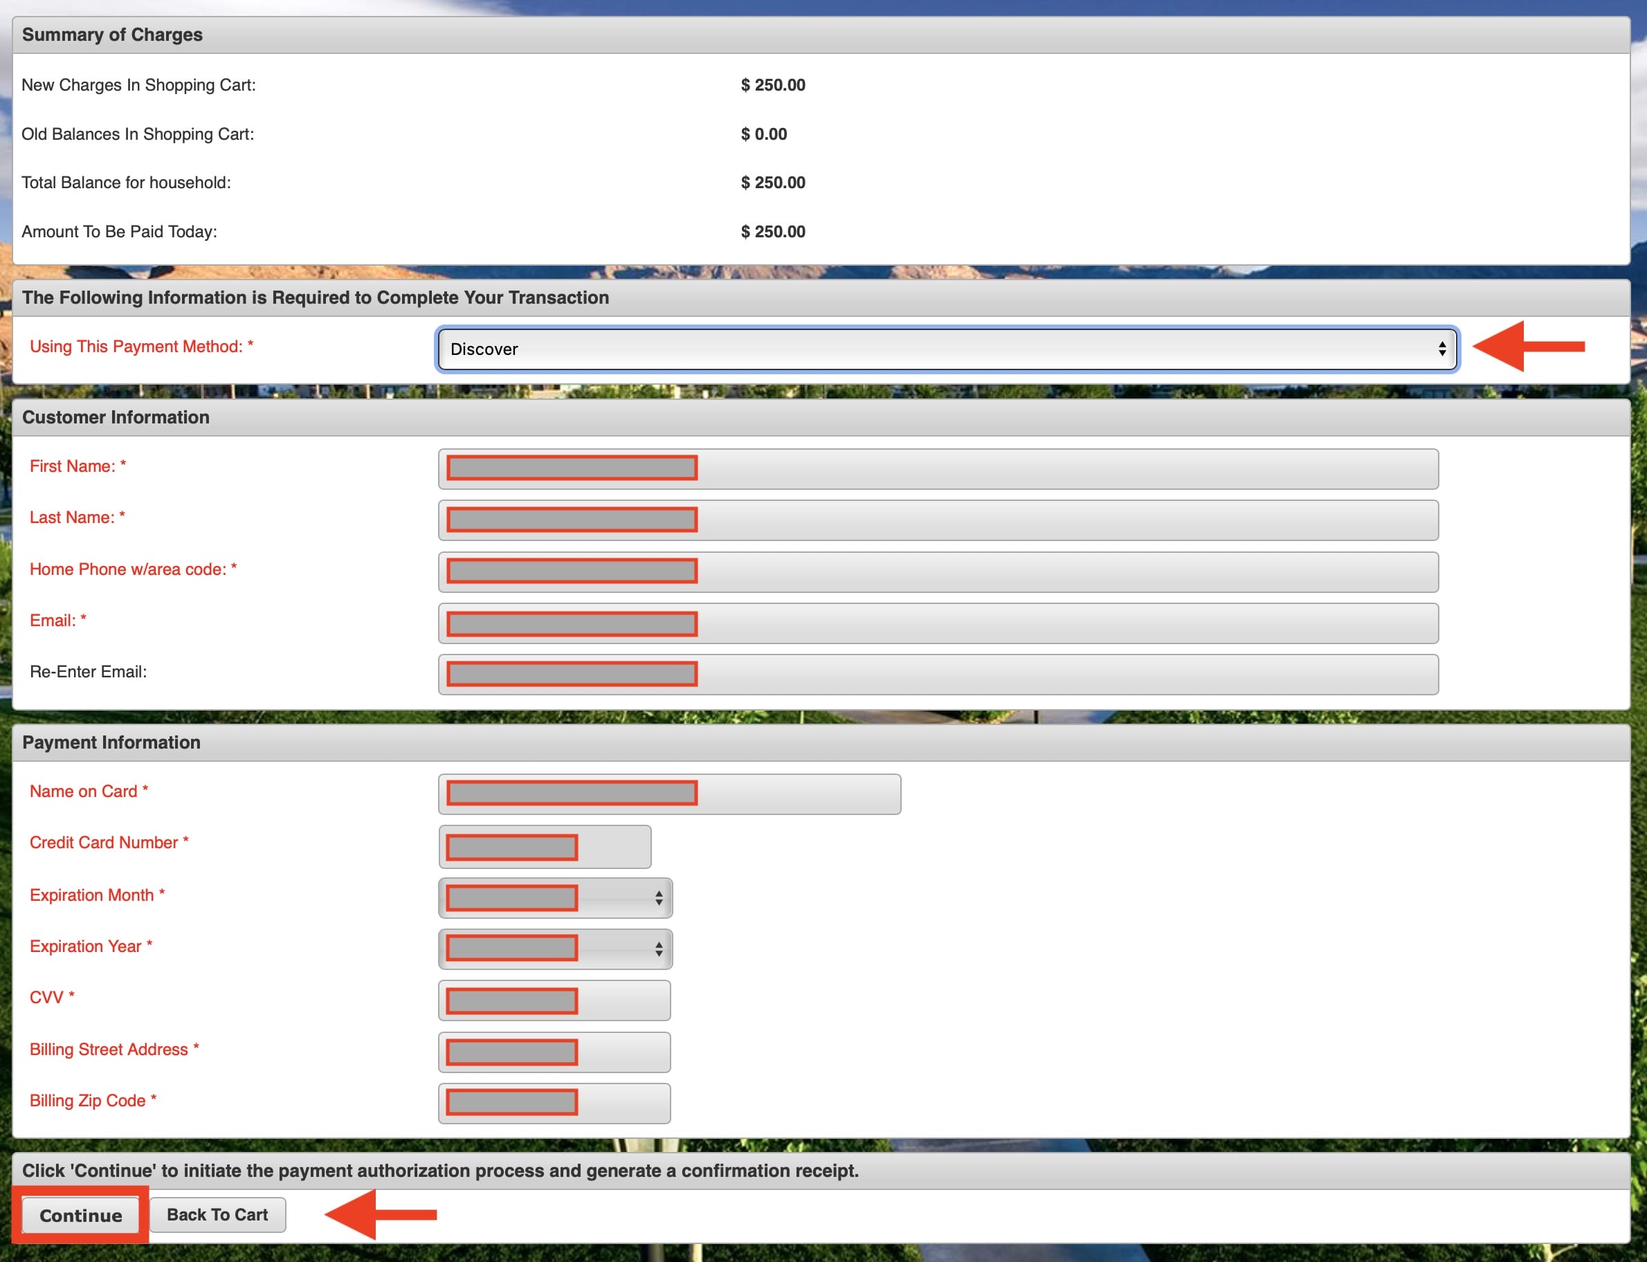Viewport: 1647px width, 1262px height.
Task: Expand the Expiration Month dropdown
Action: tap(554, 897)
